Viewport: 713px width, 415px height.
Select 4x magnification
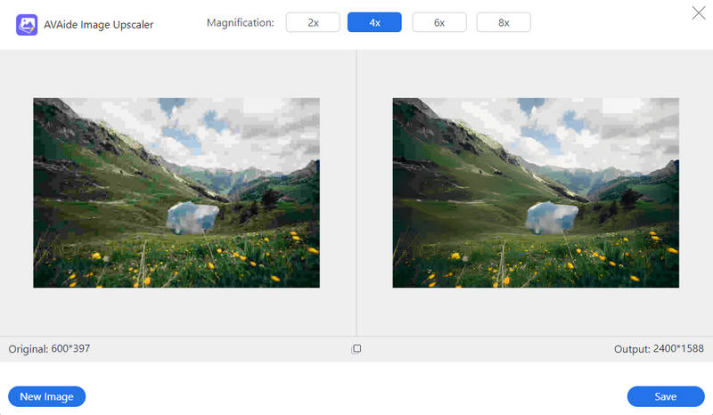(x=374, y=23)
